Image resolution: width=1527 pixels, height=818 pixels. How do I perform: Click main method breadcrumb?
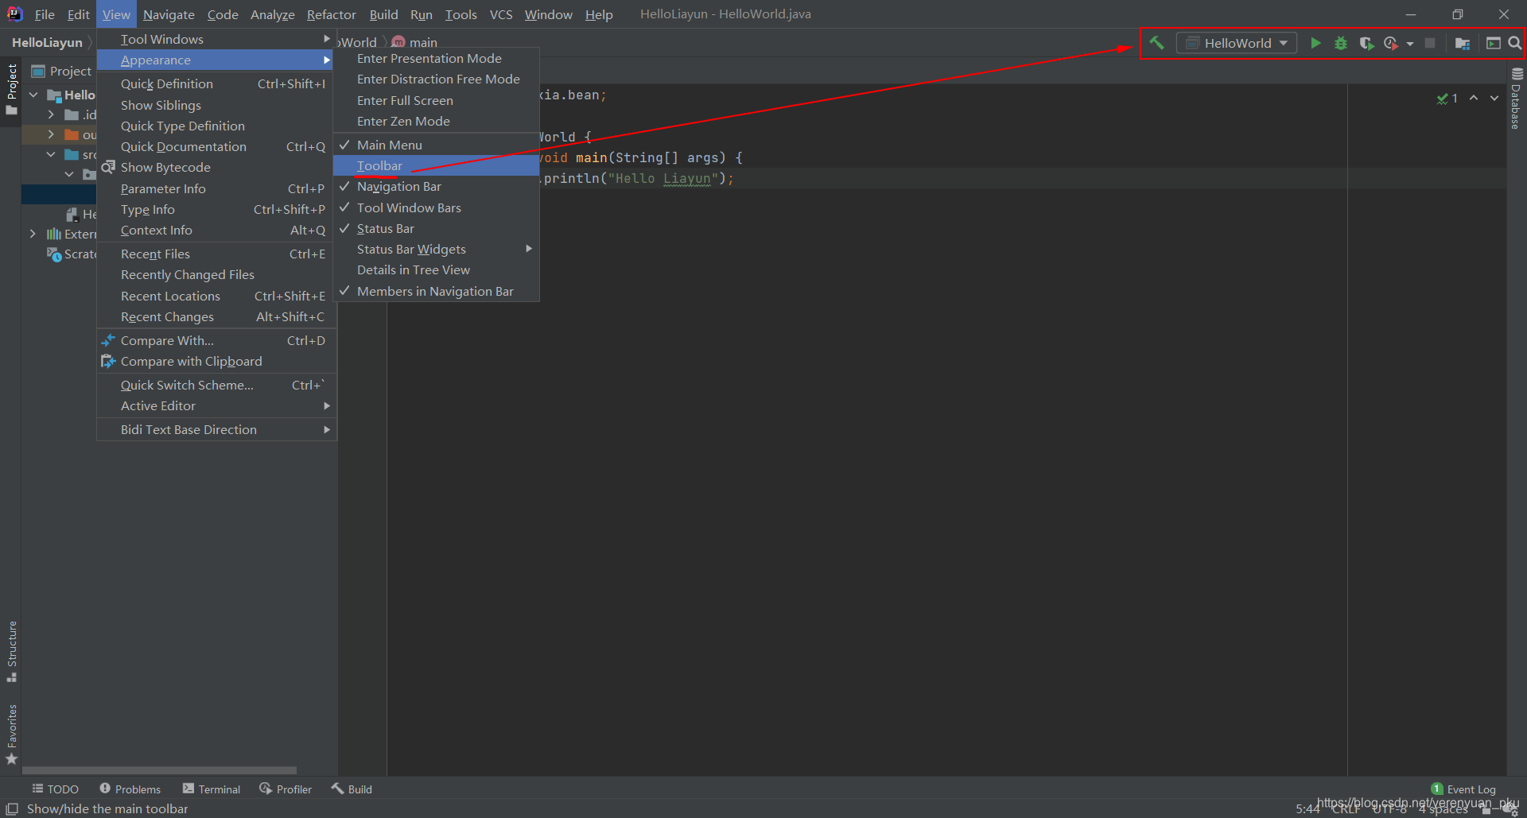tap(414, 42)
